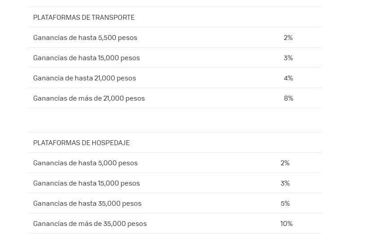The height and width of the screenshot is (239, 370).
Task: Select the row Ganancias de más de 21,000 pesos
Action: pos(174,98)
